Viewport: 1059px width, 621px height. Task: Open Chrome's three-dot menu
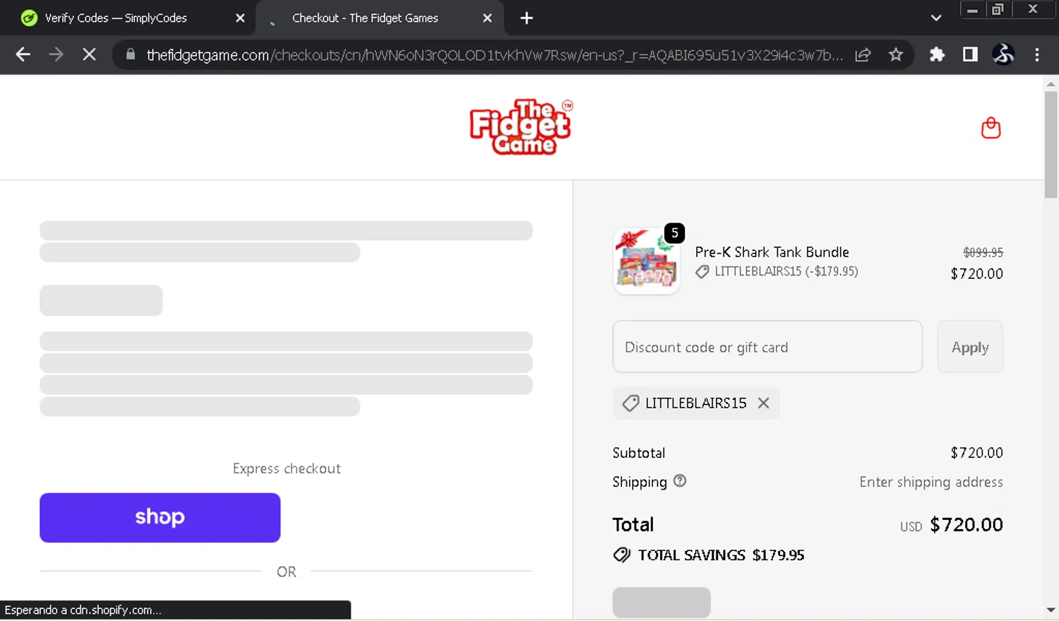coord(1036,54)
